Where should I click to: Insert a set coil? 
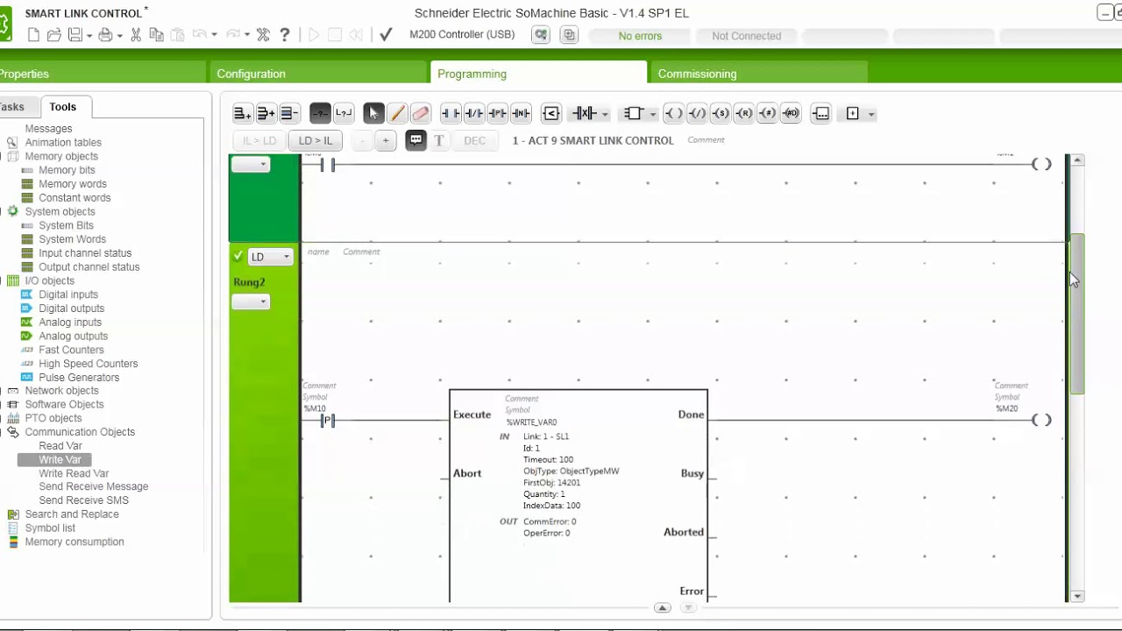click(721, 113)
